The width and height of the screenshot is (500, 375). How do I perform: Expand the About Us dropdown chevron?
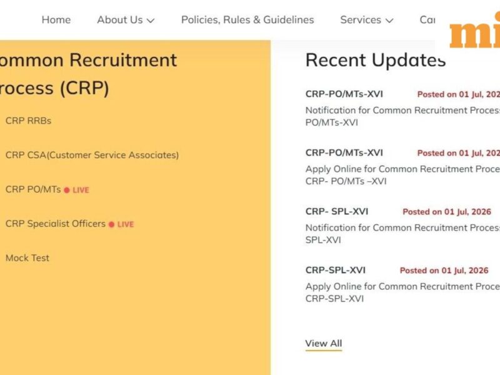tap(151, 21)
